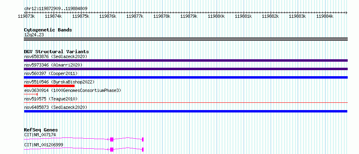Click the chr12:119872909..119884809 region label
The width and height of the screenshot is (359, 154).
(56, 9)
